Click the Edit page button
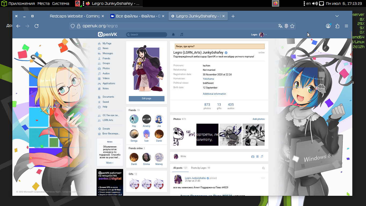Viewport: 366px width, 206px height. pyautogui.click(x=147, y=98)
